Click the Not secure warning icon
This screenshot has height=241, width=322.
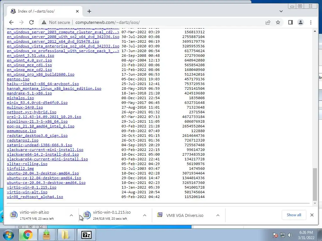coord(44,22)
